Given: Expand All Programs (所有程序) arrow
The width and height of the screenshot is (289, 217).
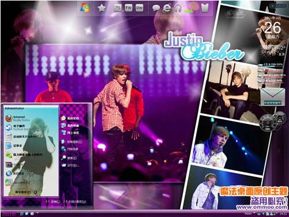Looking at the screenshot, I should [26, 192].
